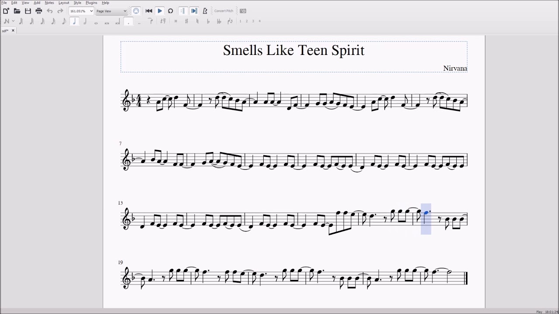Open the Notes menu
Viewport: 559px width, 314px height.
(49, 3)
